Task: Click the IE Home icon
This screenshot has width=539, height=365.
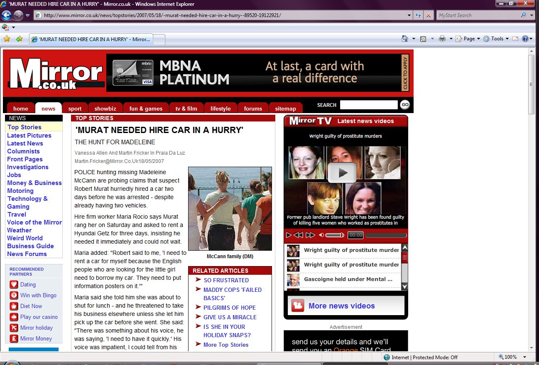Action: (405, 39)
